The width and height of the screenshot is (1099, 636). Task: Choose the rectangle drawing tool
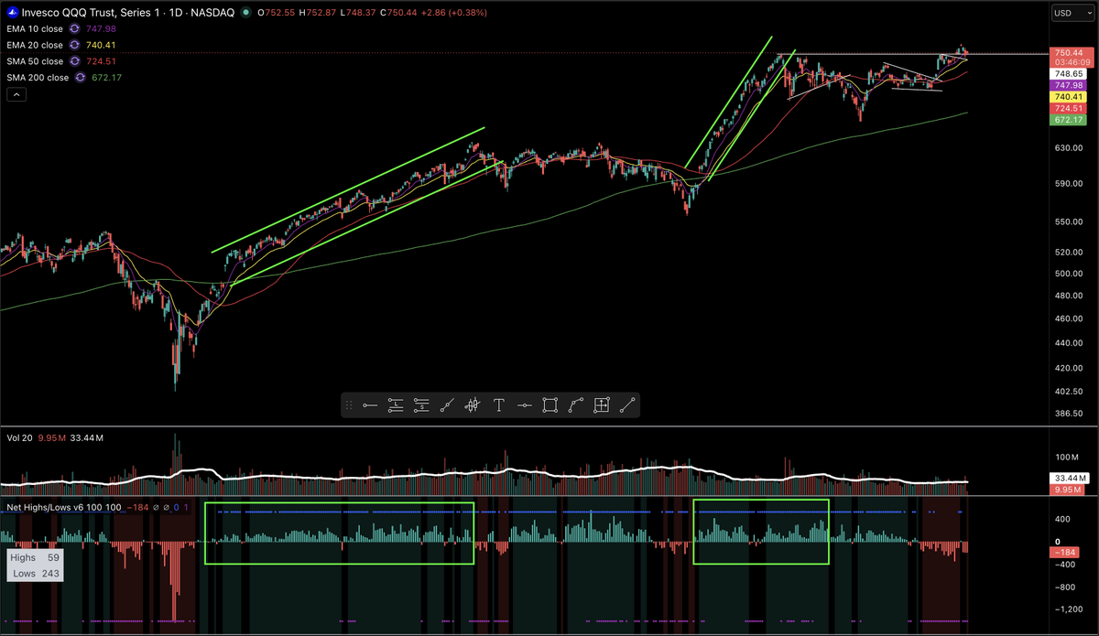coord(550,404)
